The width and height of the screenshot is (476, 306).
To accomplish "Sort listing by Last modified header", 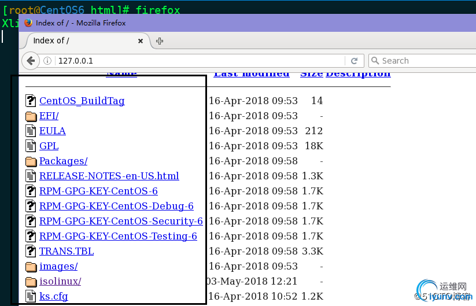I will tap(252, 75).
